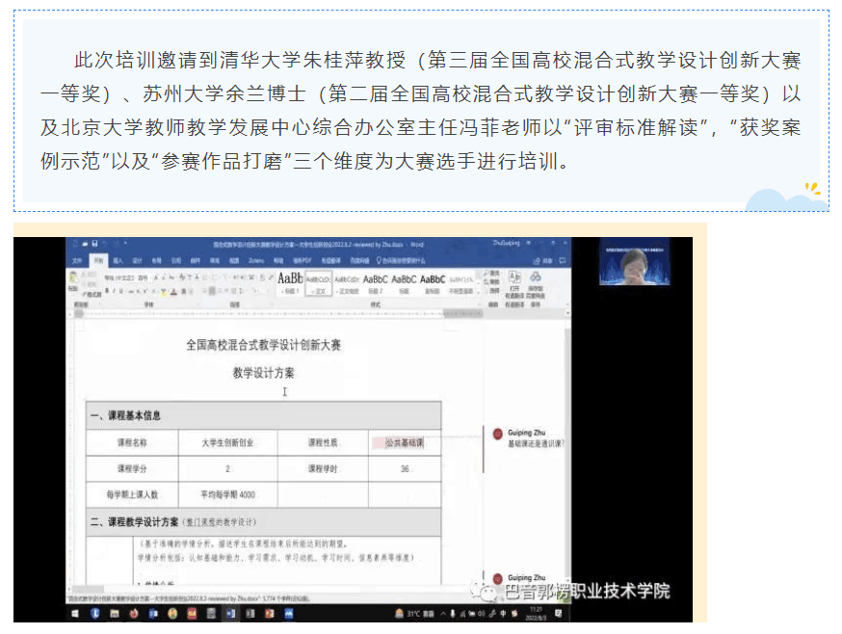Image resolution: width=842 pixels, height=634 pixels.
Task: Open the Guiping Zhu comment avatar
Action: point(498,435)
